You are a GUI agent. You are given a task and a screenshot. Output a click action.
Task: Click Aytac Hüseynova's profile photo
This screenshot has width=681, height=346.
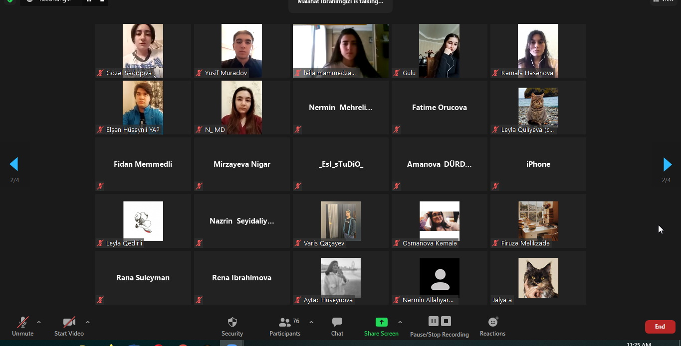point(341,278)
